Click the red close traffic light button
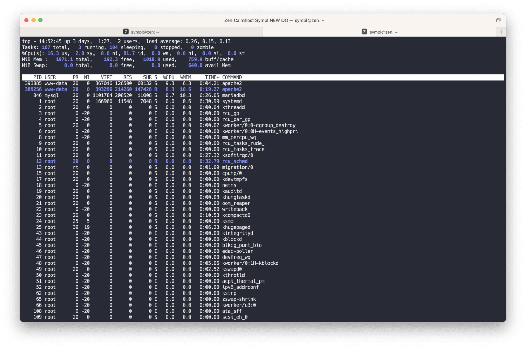Viewport: 526px width, 348px height. [26, 20]
